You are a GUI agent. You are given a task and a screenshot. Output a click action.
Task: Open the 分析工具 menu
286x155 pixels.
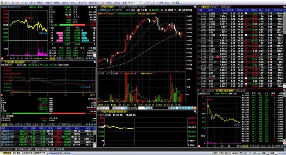point(166,3)
